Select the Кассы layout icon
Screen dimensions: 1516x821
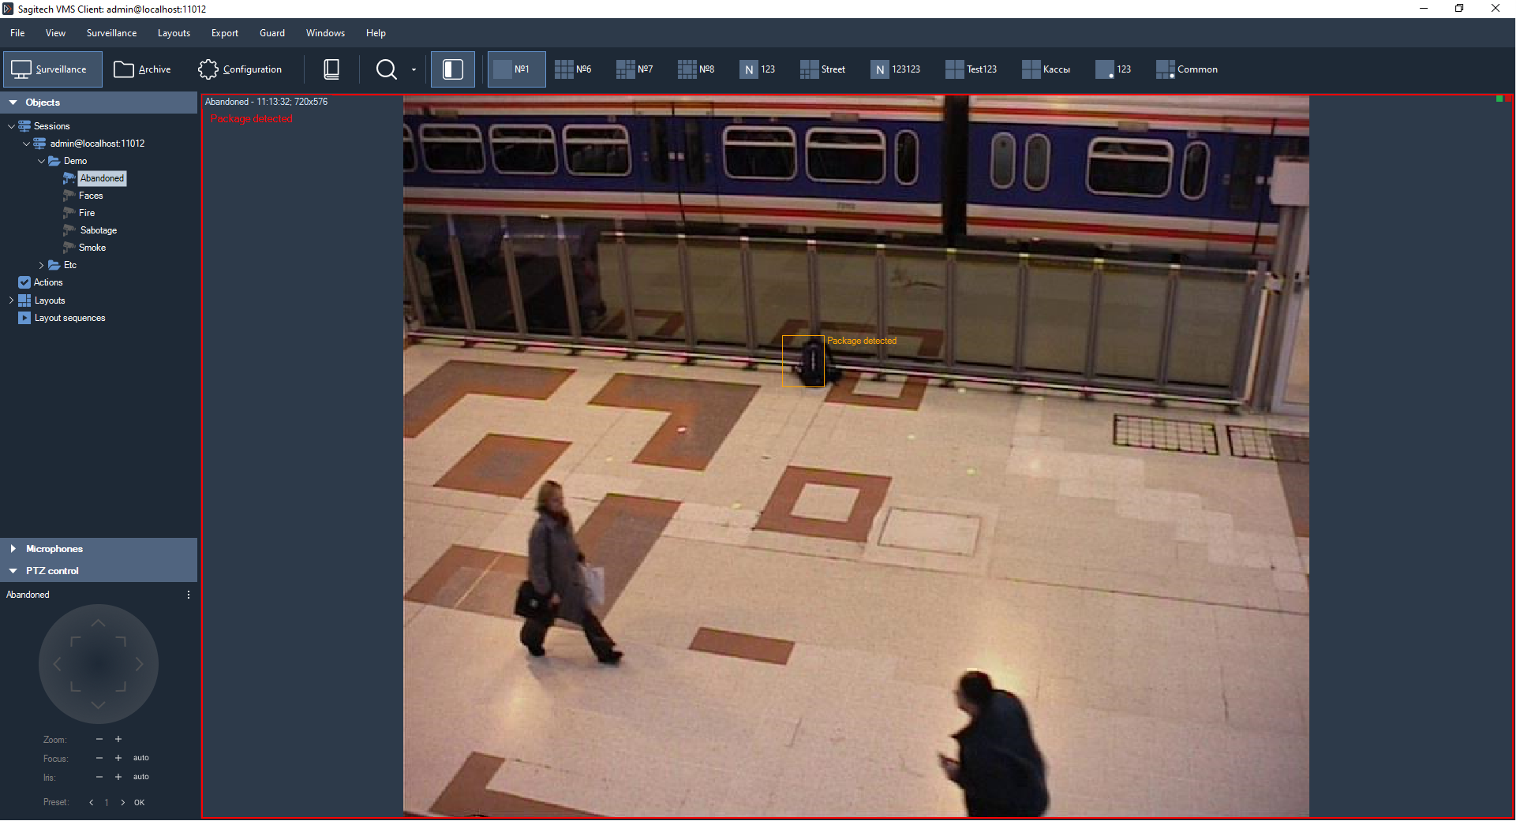[1031, 69]
